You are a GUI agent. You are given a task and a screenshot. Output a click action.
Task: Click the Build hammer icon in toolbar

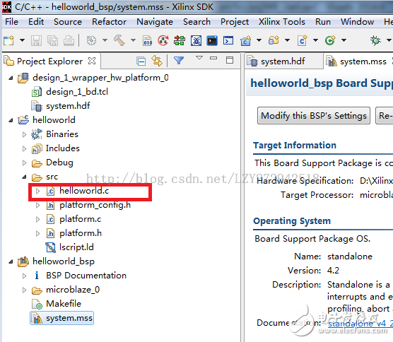point(119,40)
